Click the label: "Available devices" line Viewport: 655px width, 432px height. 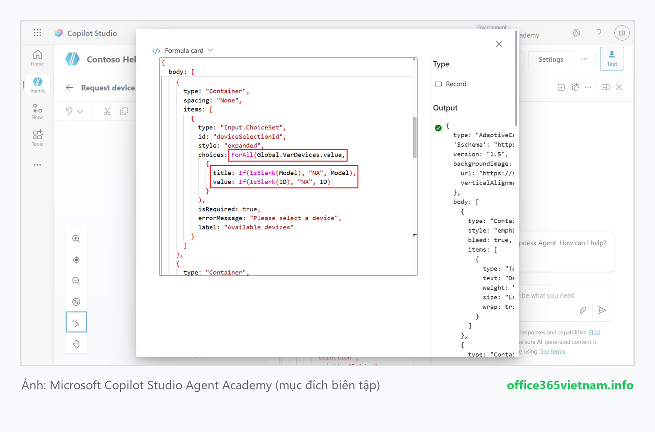point(246,227)
